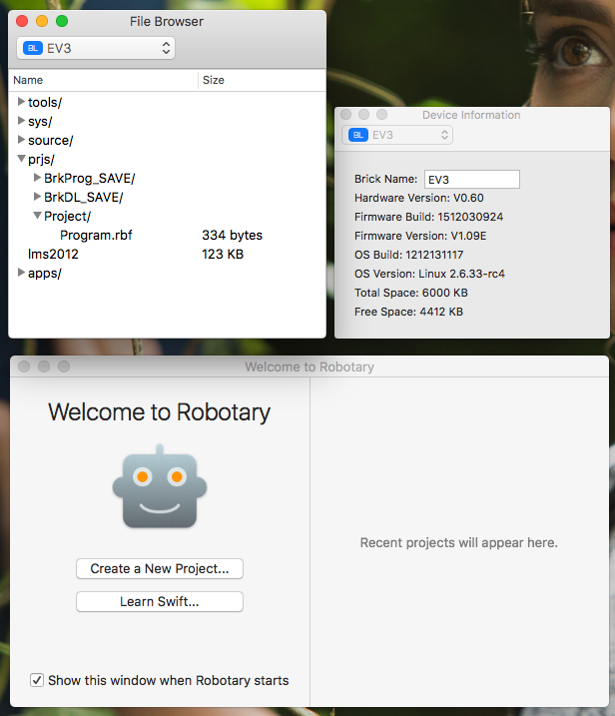Collapse the prjs/ folder disclosure triangle
Screen dimensions: 615x716
[x=21, y=159]
